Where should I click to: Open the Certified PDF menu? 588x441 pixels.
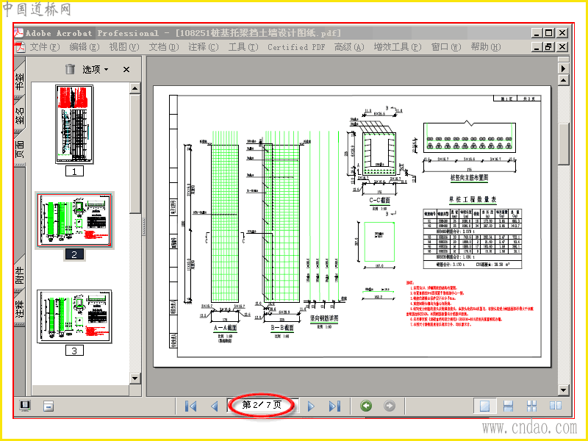296,47
